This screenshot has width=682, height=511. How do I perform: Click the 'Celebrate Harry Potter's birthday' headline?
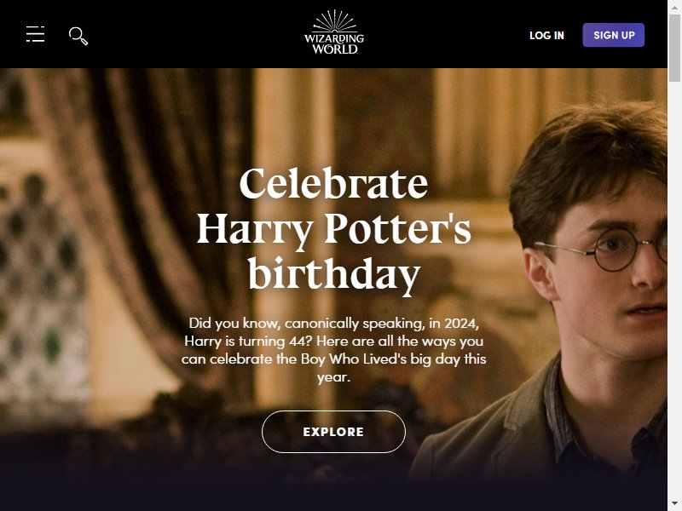pos(333,229)
